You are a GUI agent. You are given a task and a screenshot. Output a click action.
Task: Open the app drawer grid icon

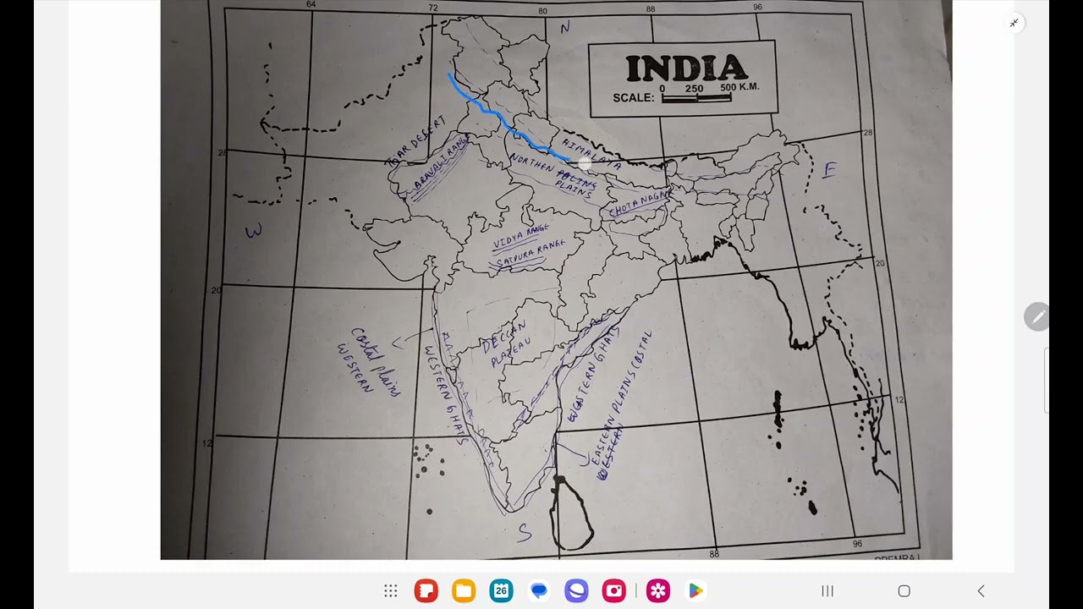(390, 591)
